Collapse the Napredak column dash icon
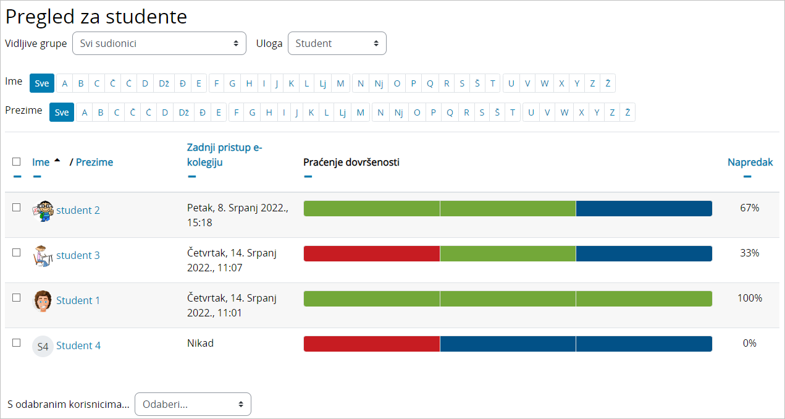The height and width of the screenshot is (419, 785). pos(747,177)
